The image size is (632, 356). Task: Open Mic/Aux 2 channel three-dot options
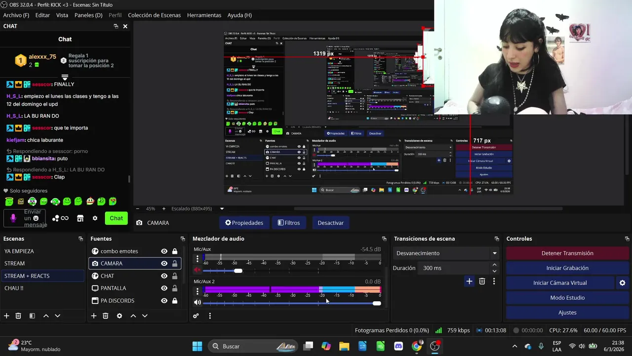pos(197,291)
